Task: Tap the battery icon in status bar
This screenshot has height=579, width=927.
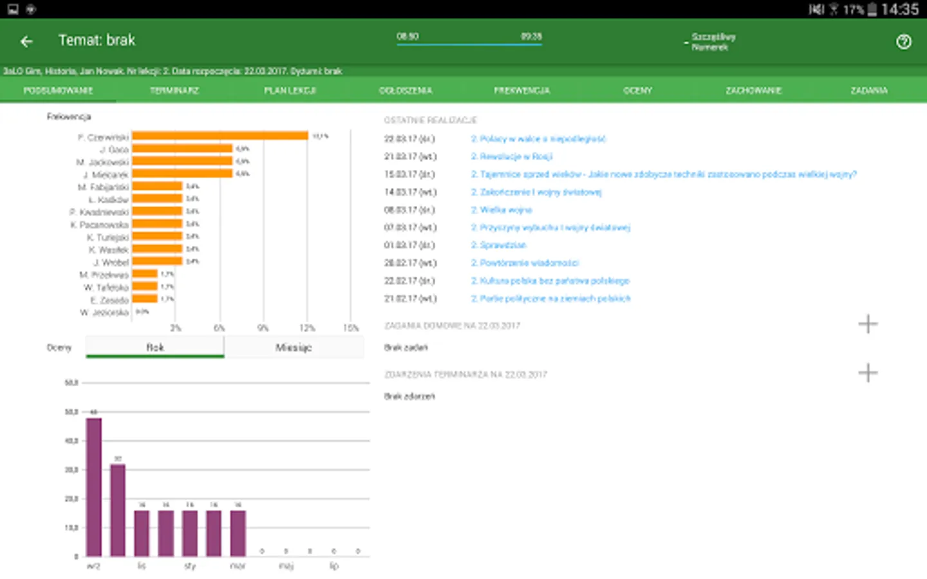Action: (x=872, y=9)
